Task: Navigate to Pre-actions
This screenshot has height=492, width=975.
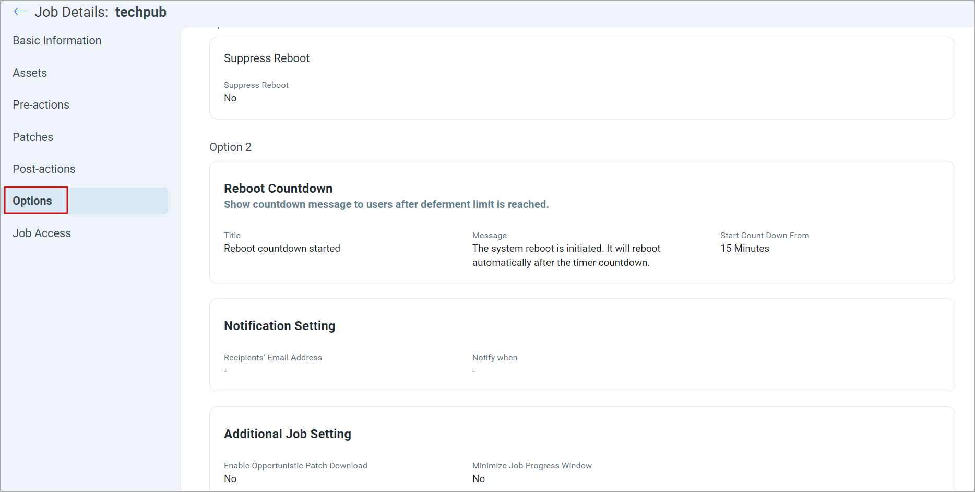Action: (41, 104)
